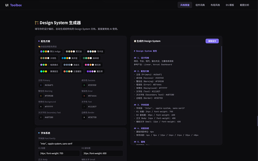Apply the 默认 Indigo color preset
Viewport: 258px width, 161px height.
(x=50, y=52)
